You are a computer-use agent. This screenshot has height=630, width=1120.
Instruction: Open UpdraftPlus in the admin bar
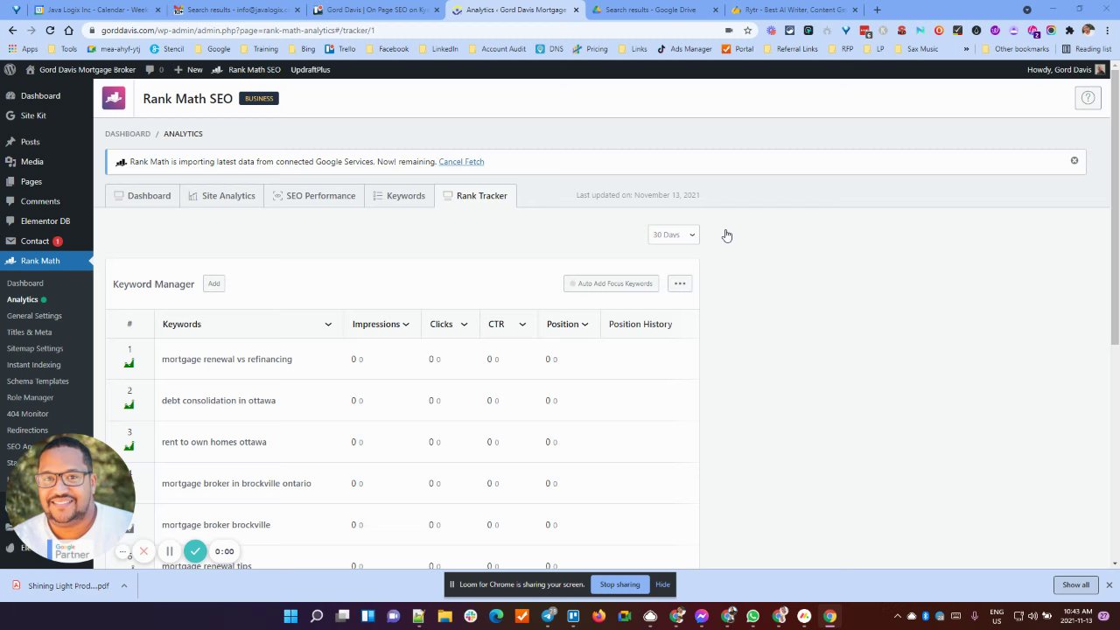(311, 69)
